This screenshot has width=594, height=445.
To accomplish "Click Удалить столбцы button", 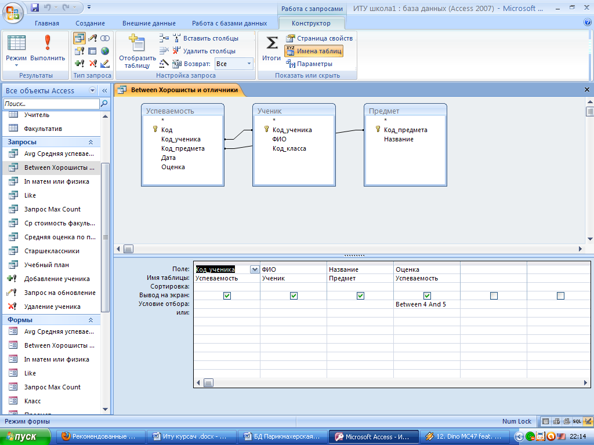I will point(204,51).
